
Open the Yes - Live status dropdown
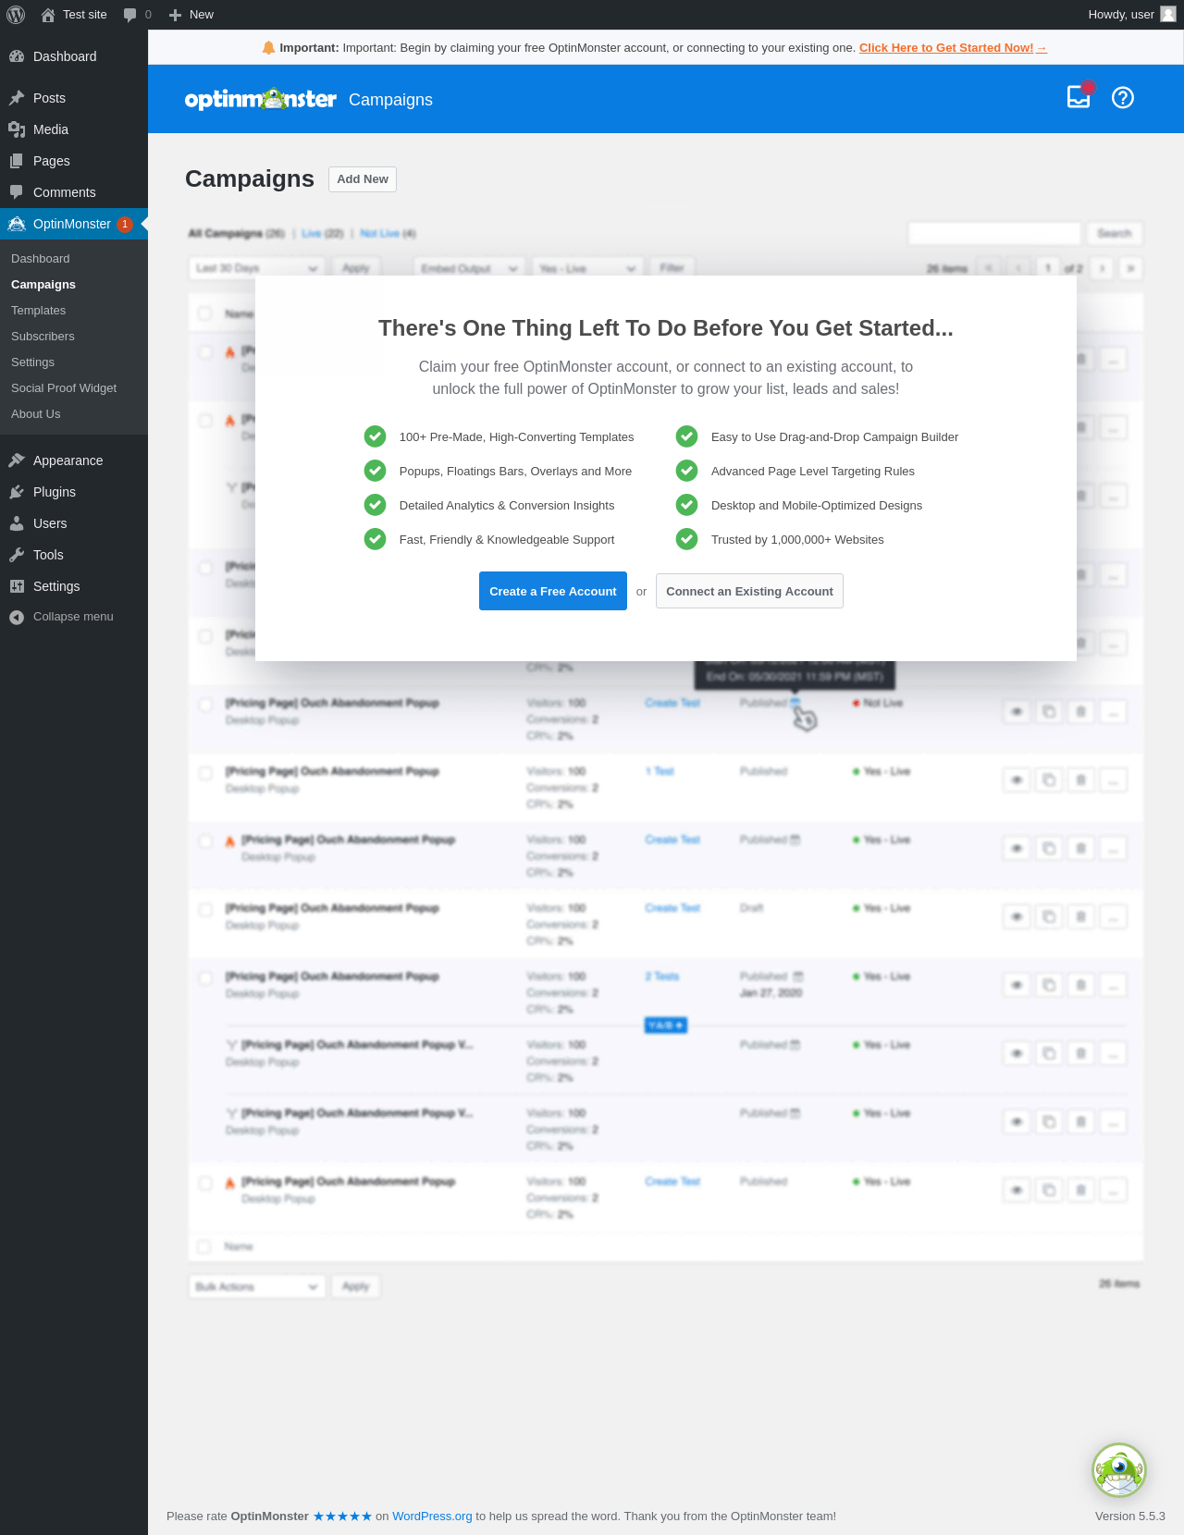pos(587,268)
